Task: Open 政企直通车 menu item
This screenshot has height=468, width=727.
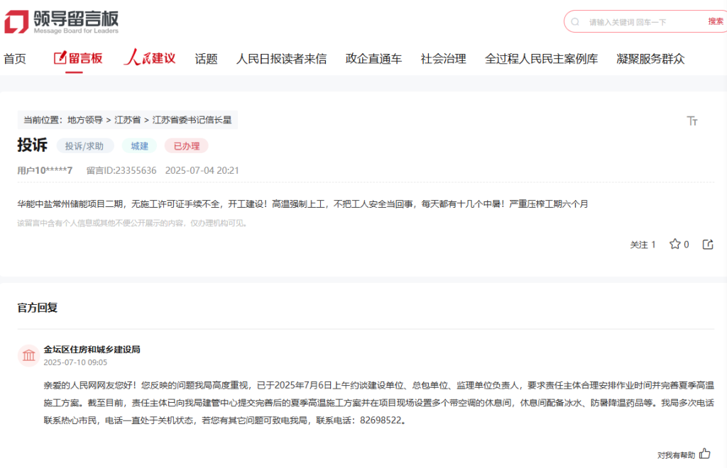Action: tap(373, 59)
